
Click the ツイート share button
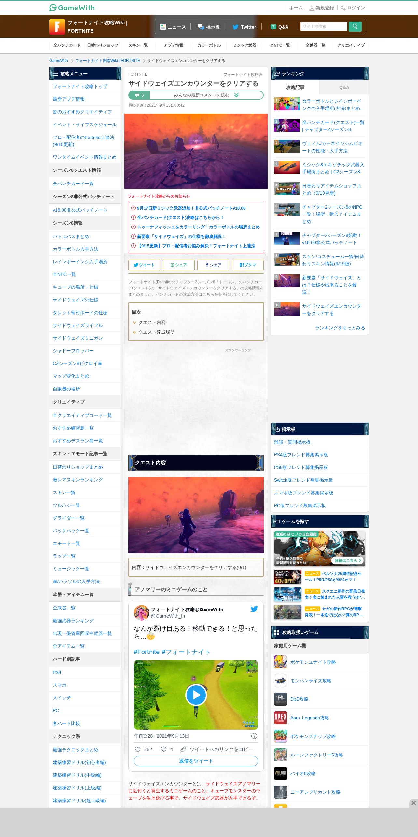point(144,265)
